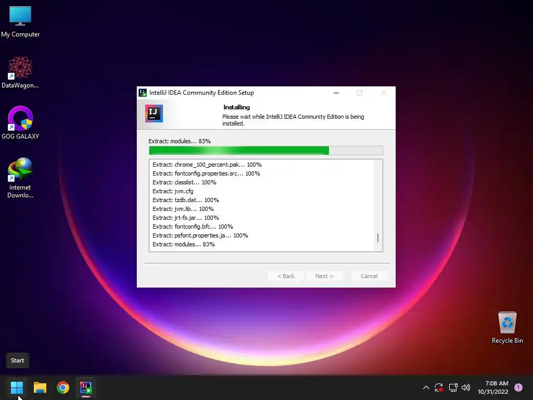
Task: Click the disabled close button in setup
Action: (x=384, y=93)
